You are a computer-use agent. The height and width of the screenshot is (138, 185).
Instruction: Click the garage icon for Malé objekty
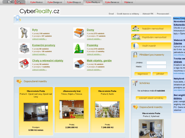pyautogui.click(x=79, y=64)
